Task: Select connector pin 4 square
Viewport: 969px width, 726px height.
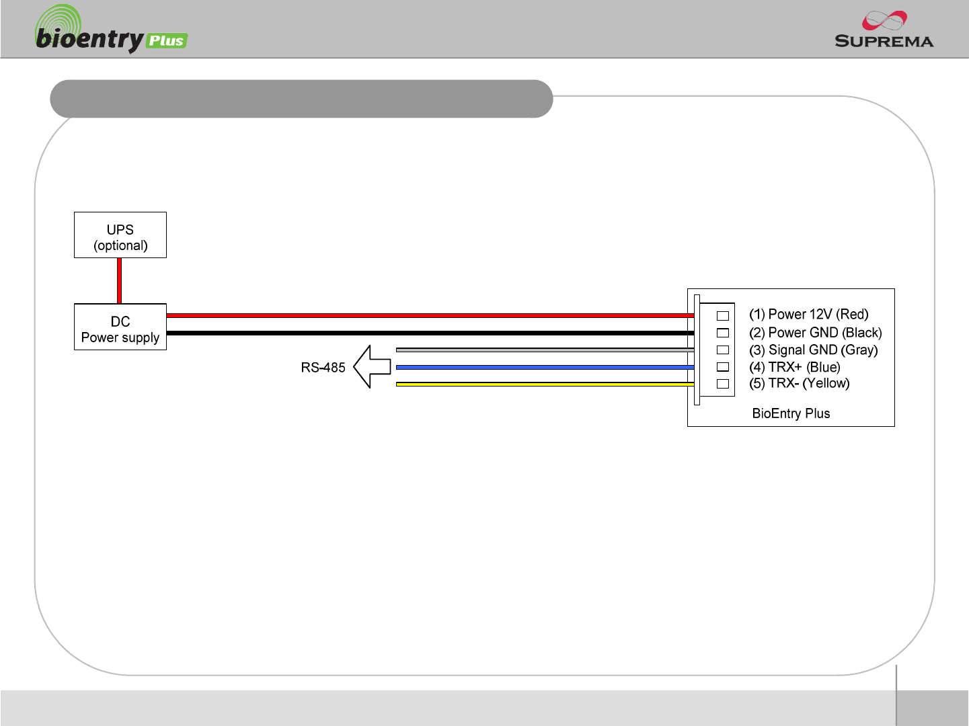Action: click(723, 367)
